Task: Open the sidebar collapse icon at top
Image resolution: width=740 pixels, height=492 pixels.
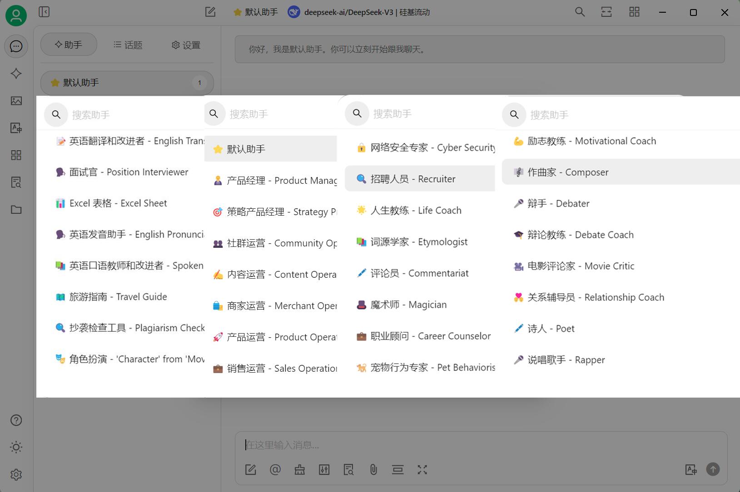Action: [x=44, y=12]
